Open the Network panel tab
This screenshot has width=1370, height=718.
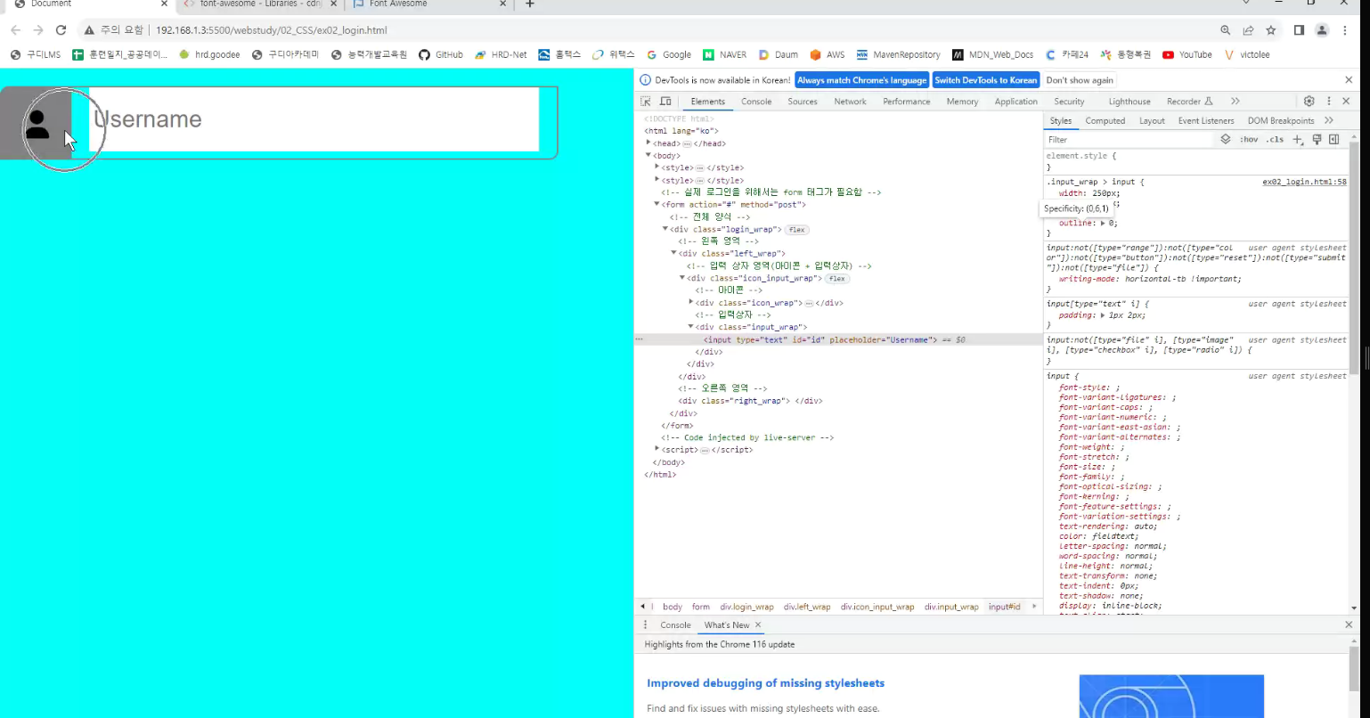click(850, 102)
